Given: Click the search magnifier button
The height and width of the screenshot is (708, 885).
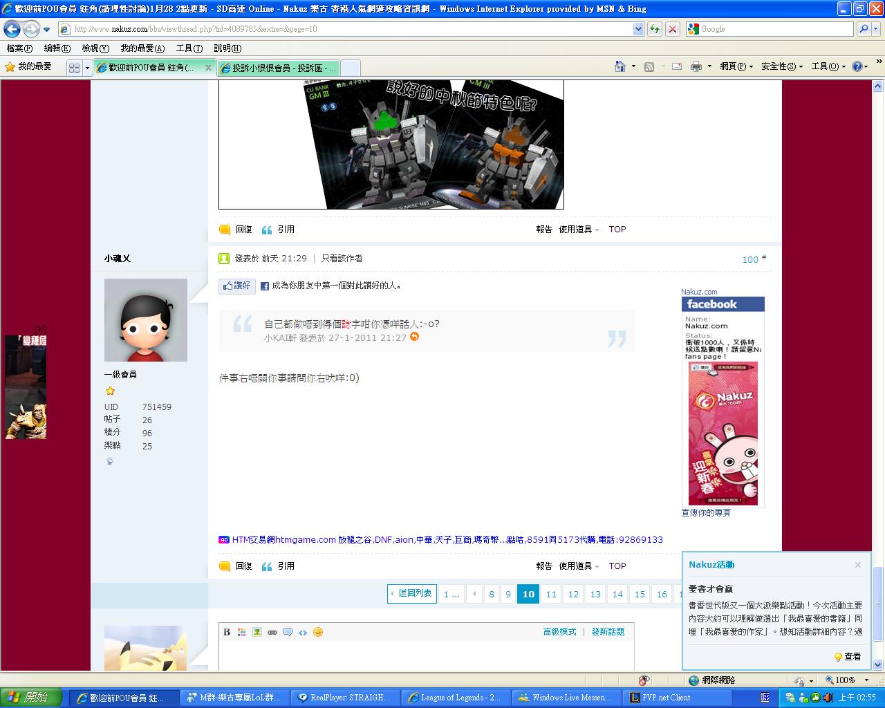Looking at the screenshot, I should (x=864, y=29).
